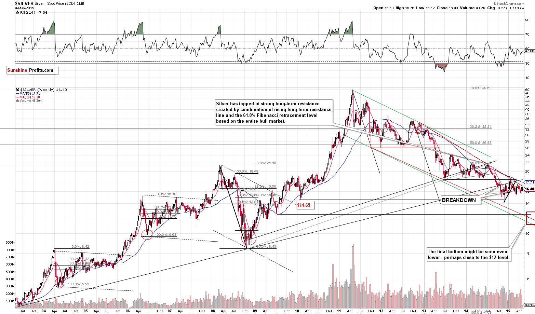Click the High 16.76 value
The image size is (535, 314).
tap(405, 8)
